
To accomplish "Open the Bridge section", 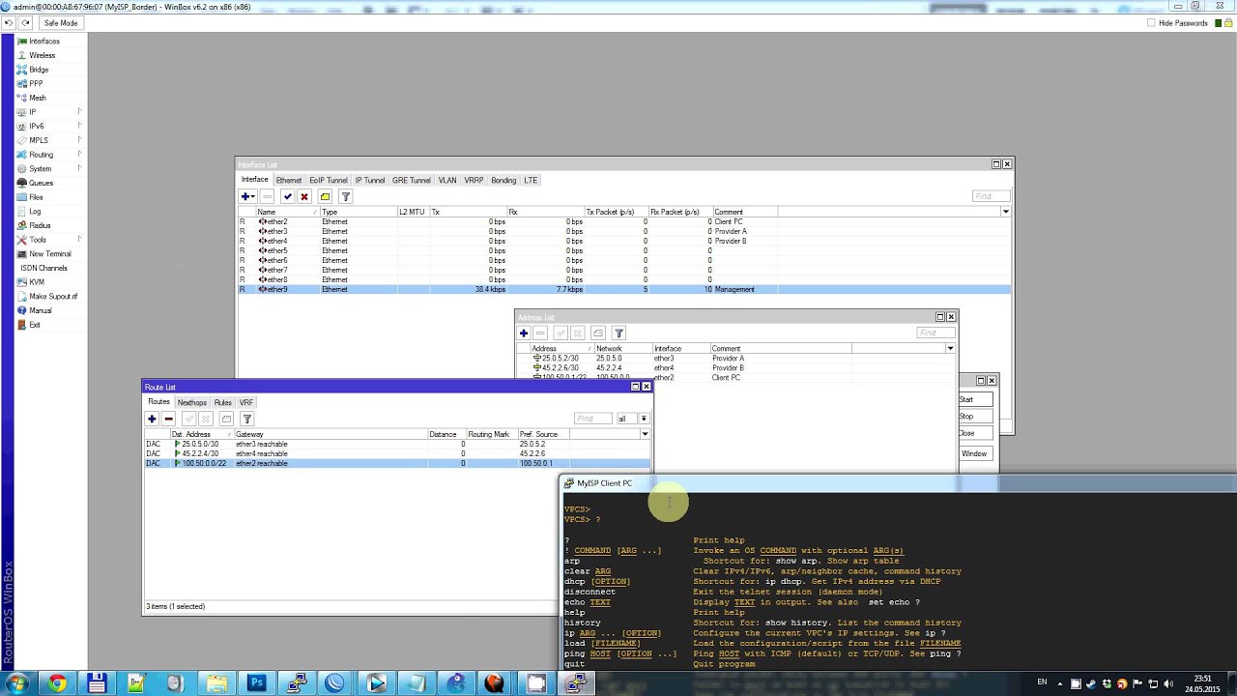I will 39,70.
